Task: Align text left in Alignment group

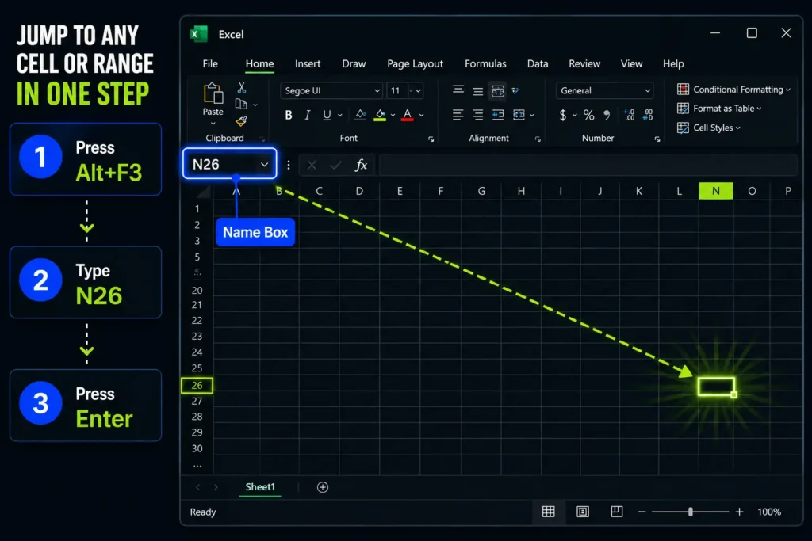Action: 458,114
